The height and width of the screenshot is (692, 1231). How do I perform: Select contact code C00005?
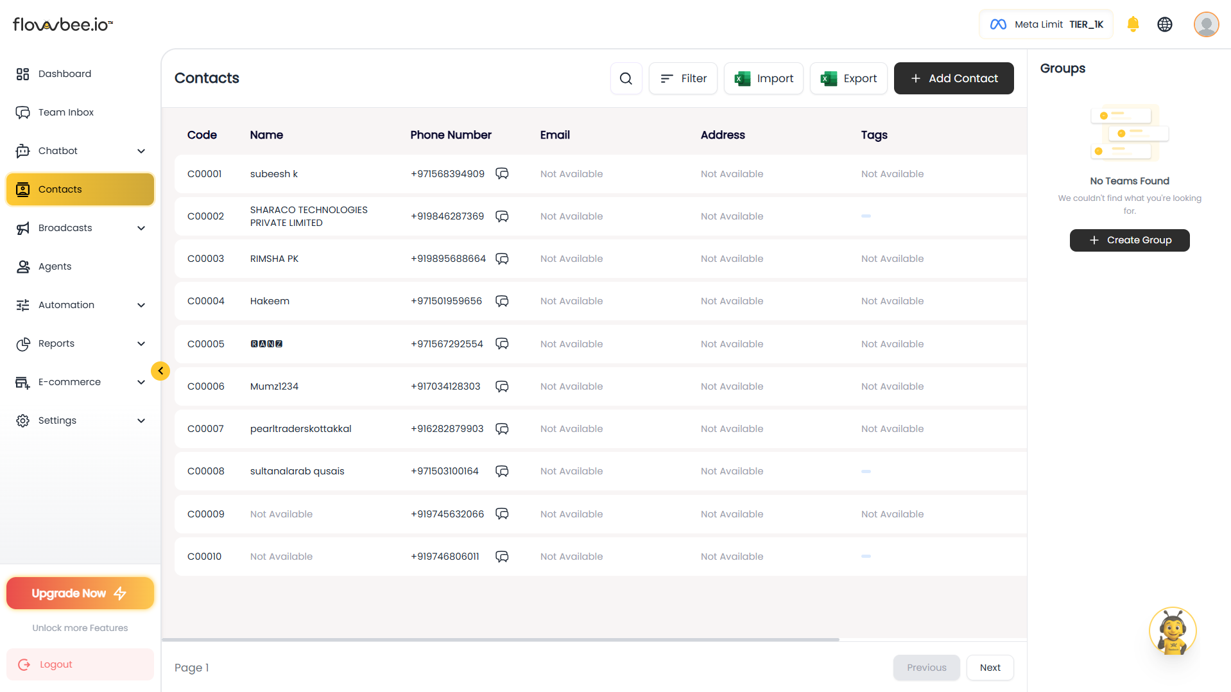[x=206, y=344]
